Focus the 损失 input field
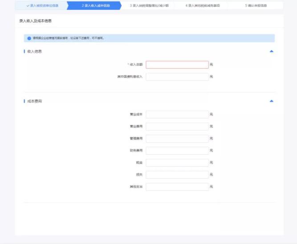The image size is (297, 244). point(177,175)
